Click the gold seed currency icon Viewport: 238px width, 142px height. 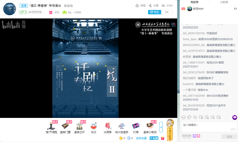121,138
